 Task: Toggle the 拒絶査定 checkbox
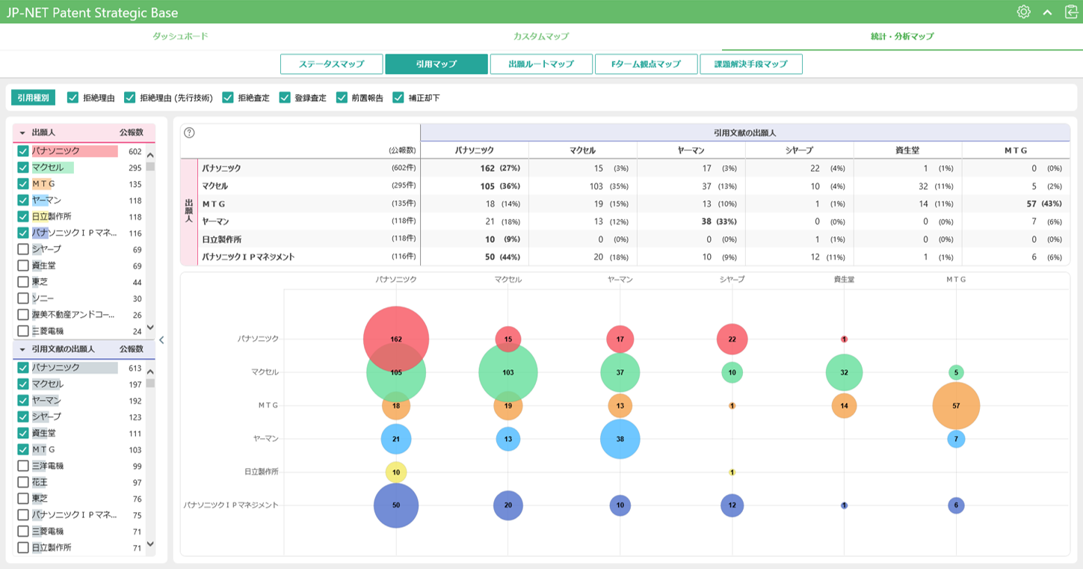click(228, 97)
